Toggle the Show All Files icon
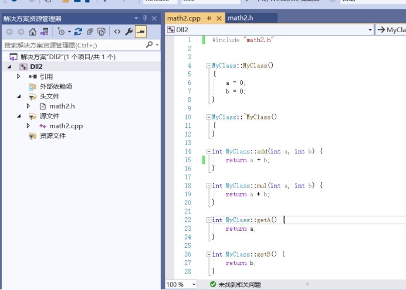 (101, 32)
